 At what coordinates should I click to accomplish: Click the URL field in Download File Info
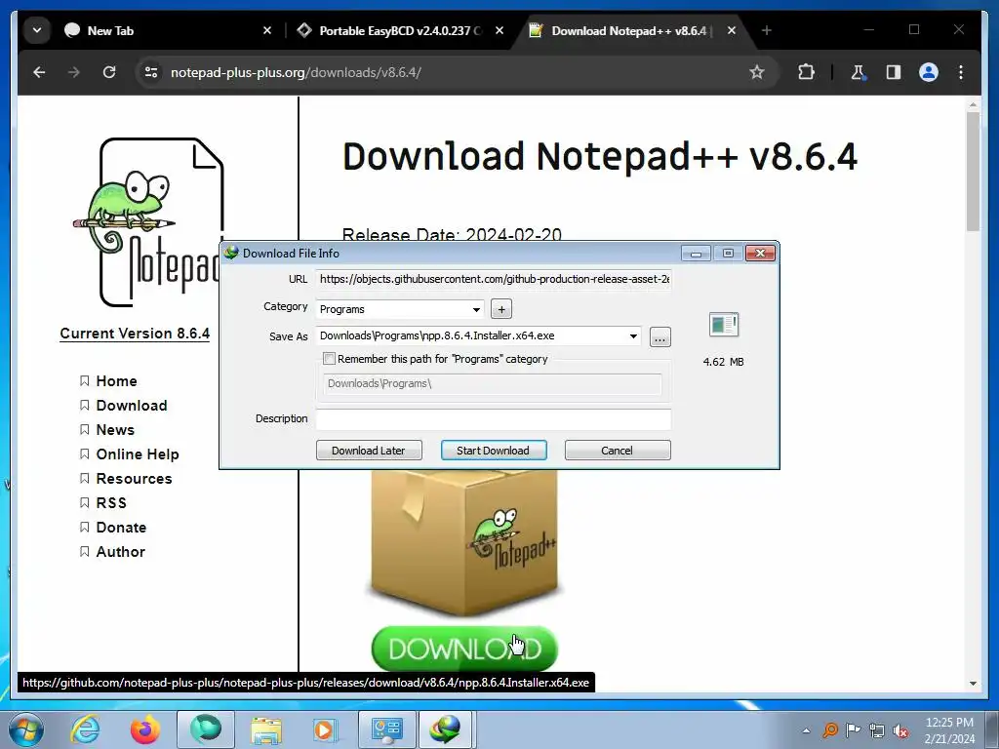coord(494,279)
